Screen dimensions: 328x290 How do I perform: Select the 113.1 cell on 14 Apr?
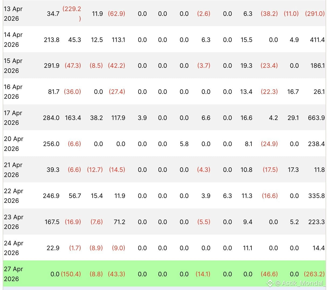tap(118, 40)
